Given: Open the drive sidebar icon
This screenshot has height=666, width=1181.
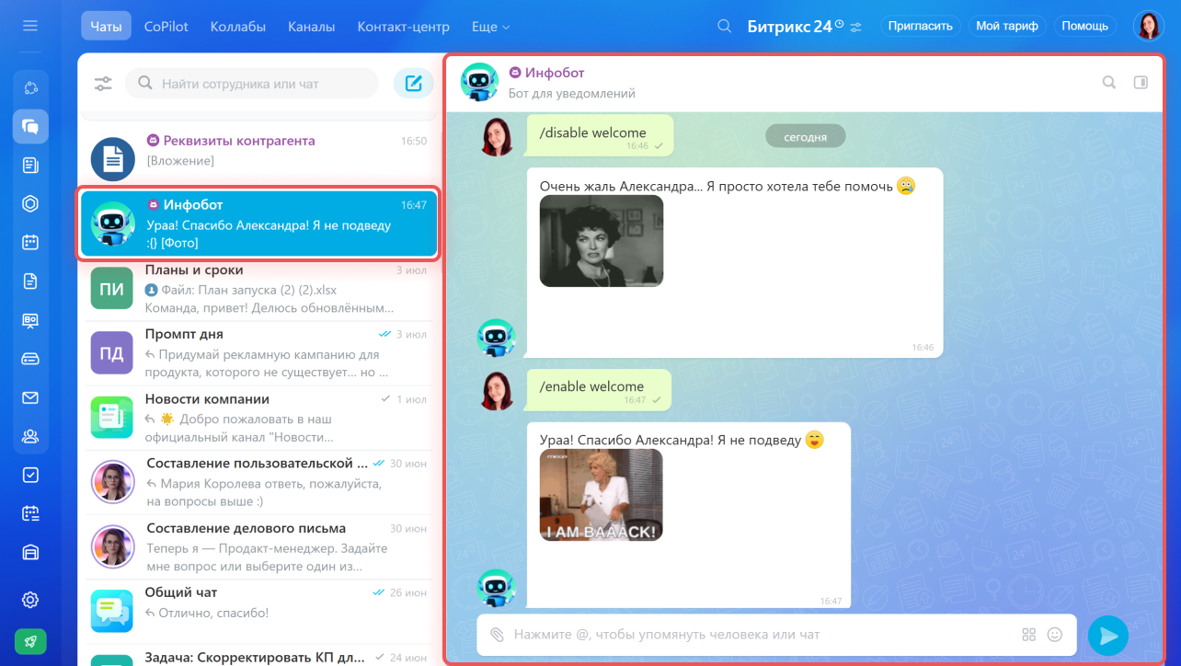Looking at the screenshot, I should pos(30,359).
